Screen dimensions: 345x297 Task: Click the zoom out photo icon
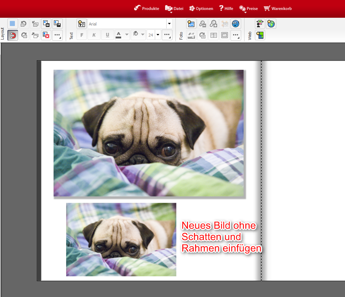click(x=202, y=24)
